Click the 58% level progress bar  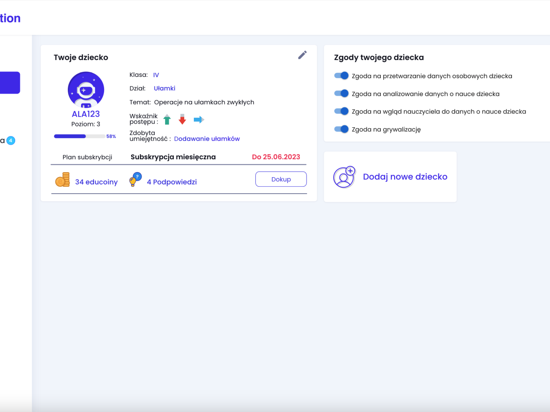[80, 136]
